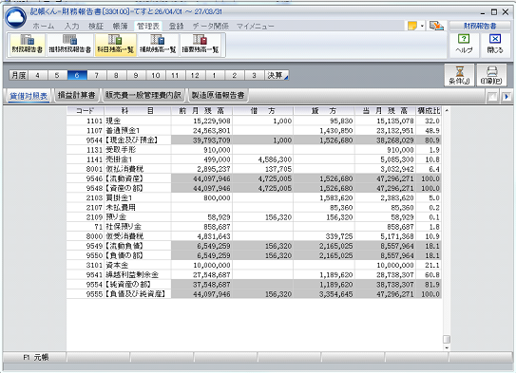Screen dimensions: 516x373
Task: Select month 2 in the month bar
Action: pyautogui.click(x=235, y=75)
